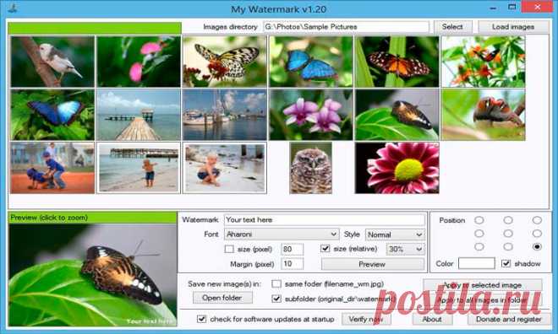The image size is (558, 334).
Task: Click the Watermark text input field
Action: click(325, 219)
